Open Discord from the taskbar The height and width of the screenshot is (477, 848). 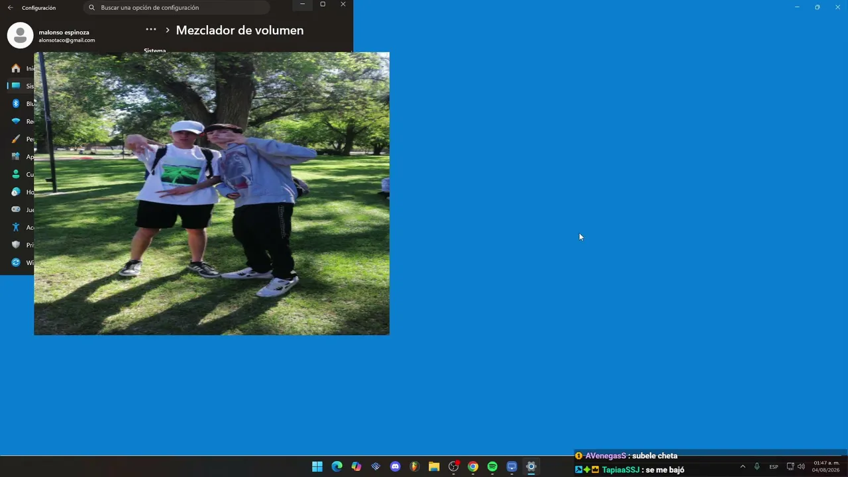(396, 466)
